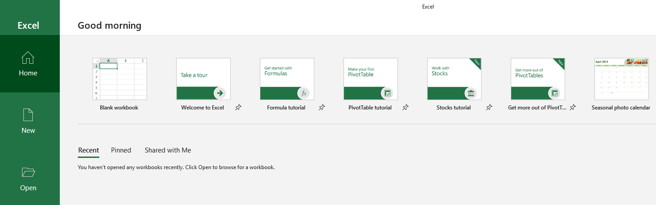Open the Work with Stocks template
The height and width of the screenshot is (205, 656).
coord(454,79)
